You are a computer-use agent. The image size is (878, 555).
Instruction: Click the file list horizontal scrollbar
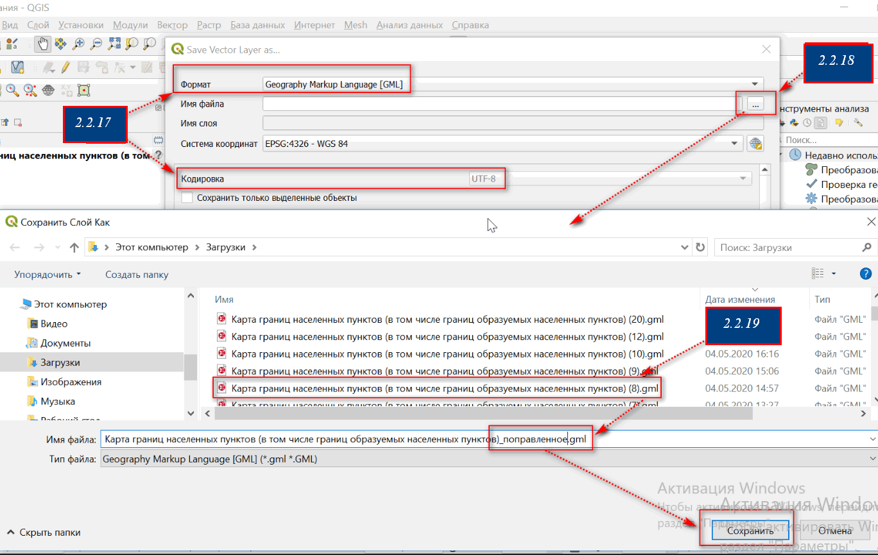483,414
